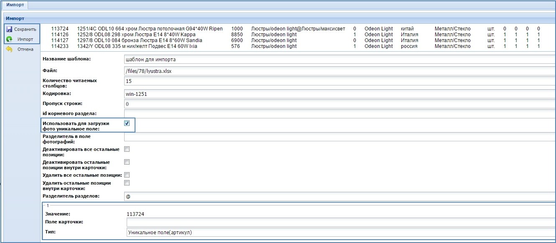Open the Кодировка win-1251 field

[x=339, y=94]
